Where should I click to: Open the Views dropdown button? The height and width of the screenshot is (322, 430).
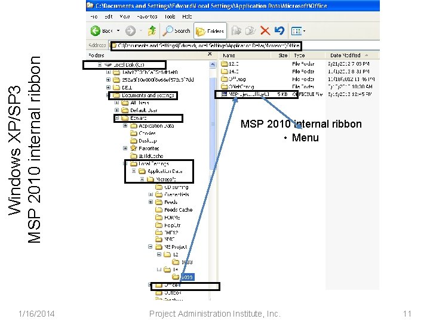pyautogui.click(x=299, y=31)
